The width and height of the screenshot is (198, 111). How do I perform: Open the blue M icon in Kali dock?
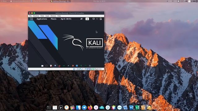(55, 66)
